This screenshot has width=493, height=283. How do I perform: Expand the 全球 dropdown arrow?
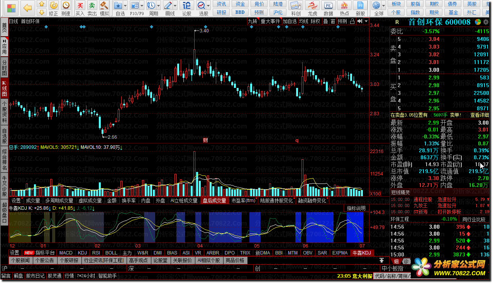tap(383, 5)
